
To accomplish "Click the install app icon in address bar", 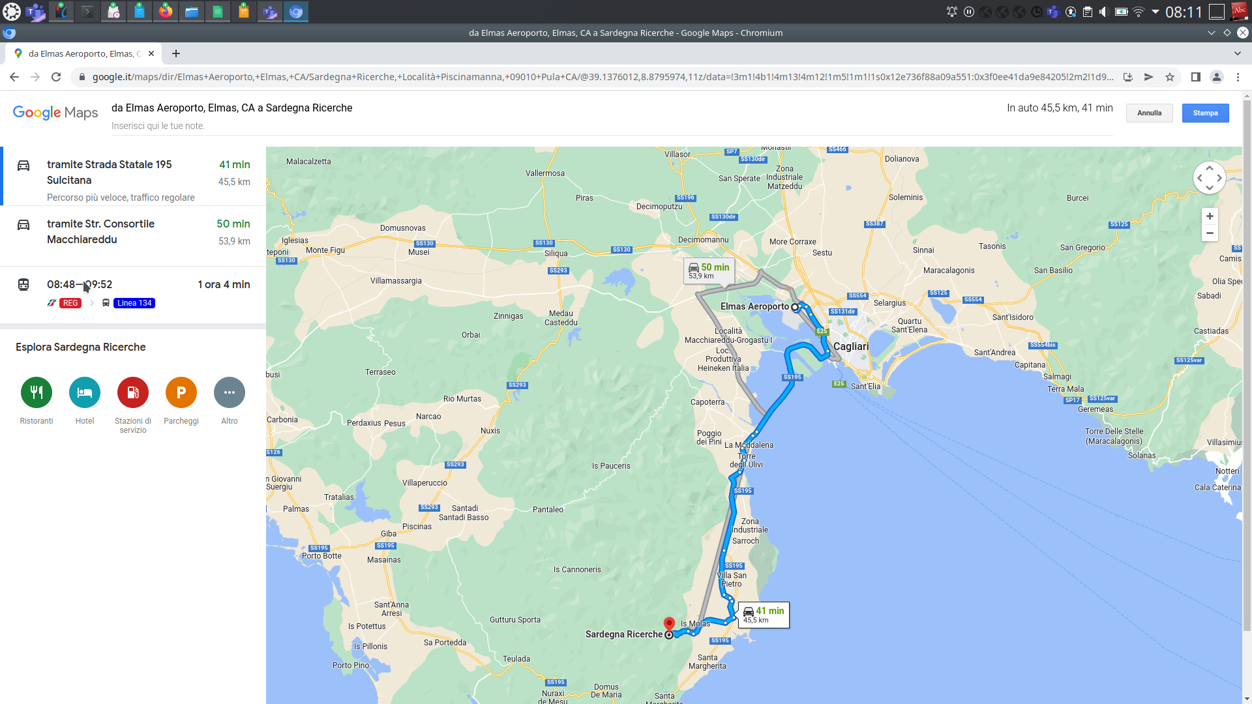I will point(1128,77).
